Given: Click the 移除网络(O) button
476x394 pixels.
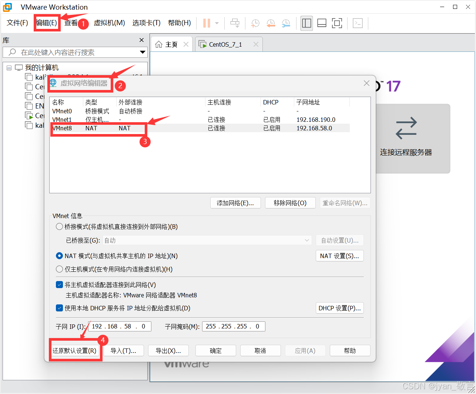Looking at the screenshot, I should [290, 203].
